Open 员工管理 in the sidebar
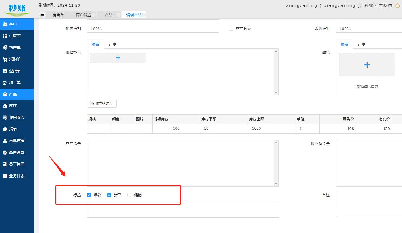Screen dimensions: 402x233 tap(17, 164)
